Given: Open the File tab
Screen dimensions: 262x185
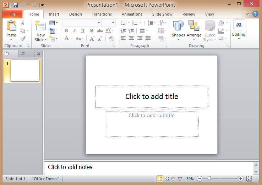Looking at the screenshot, I should pyautogui.click(x=12, y=14).
